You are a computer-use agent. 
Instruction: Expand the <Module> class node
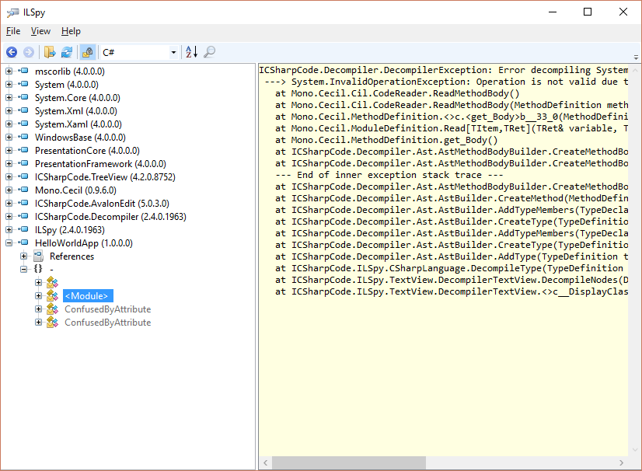[x=39, y=295]
